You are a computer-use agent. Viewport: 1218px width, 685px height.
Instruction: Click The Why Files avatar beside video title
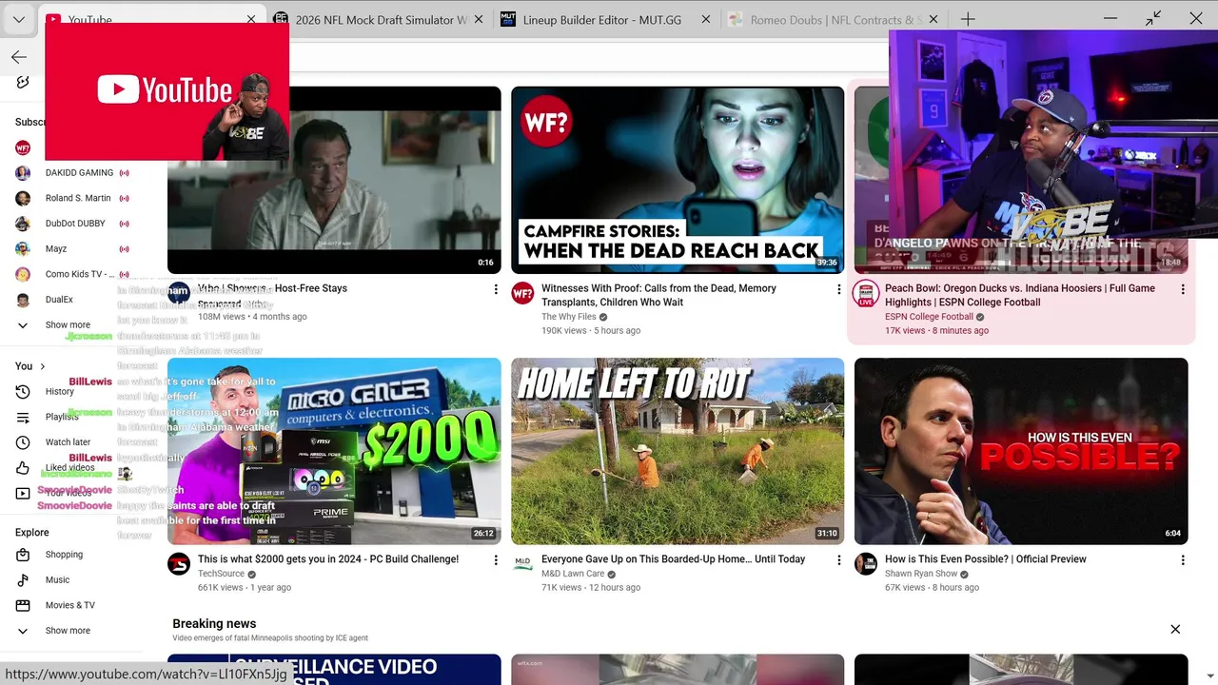coord(522,293)
